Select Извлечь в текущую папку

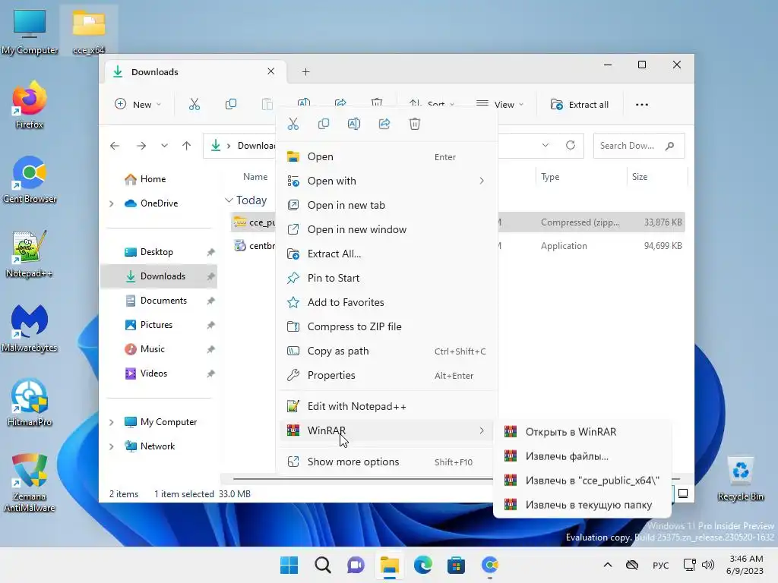coord(583,505)
